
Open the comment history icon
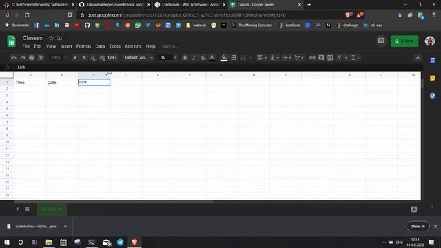(x=381, y=41)
